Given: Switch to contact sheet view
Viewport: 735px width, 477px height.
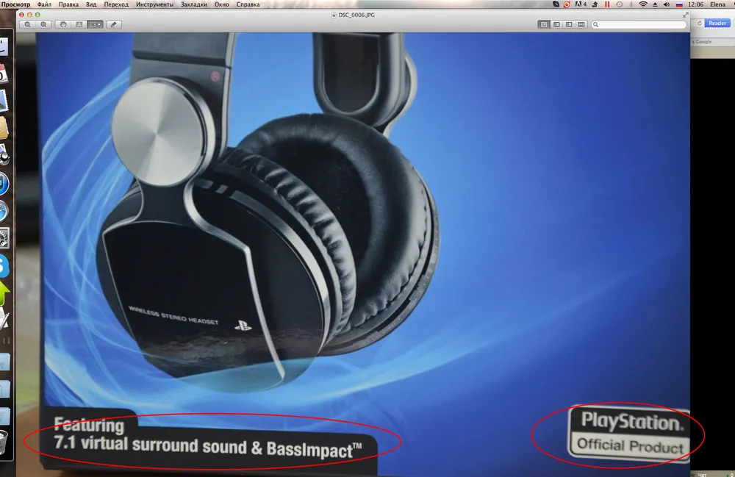Looking at the screenshot, I should pyautogui.click(x=581, y=24).
